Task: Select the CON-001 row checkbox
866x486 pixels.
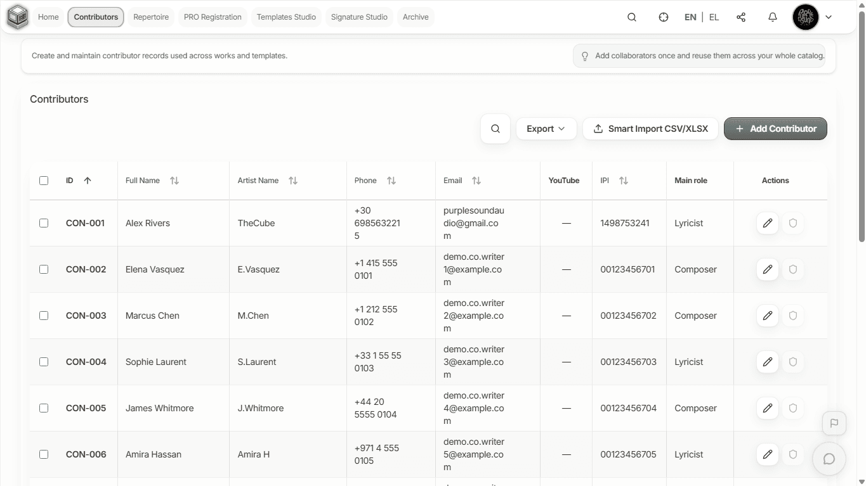Action: (x=44, y=223)
